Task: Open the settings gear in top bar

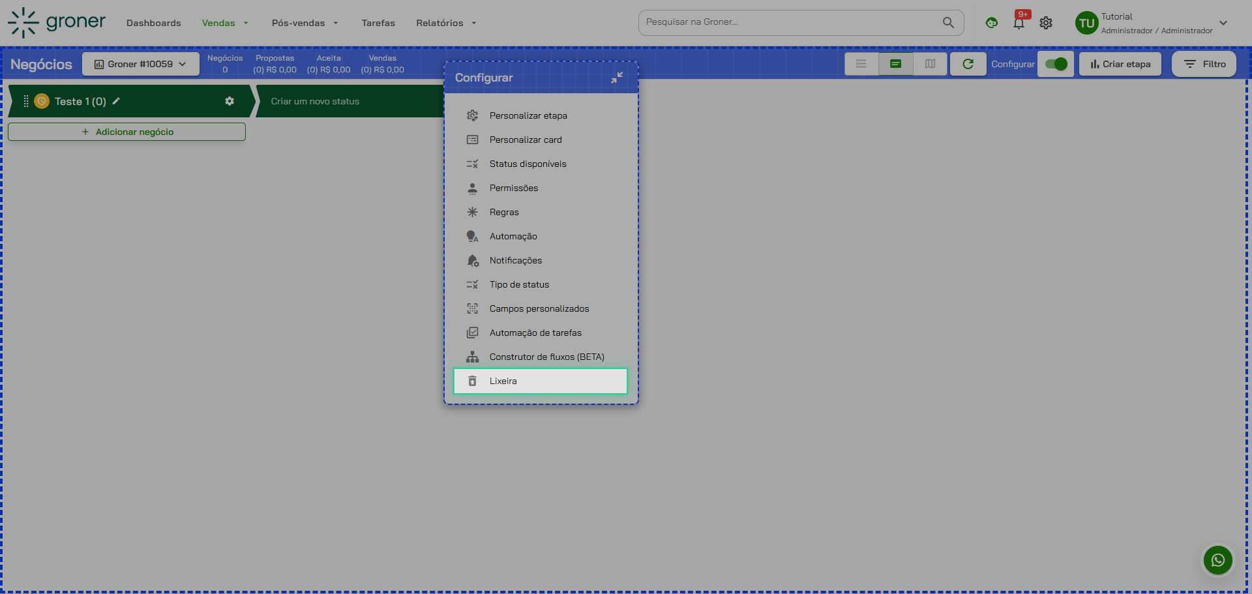Action: [x=1046, y=23]
